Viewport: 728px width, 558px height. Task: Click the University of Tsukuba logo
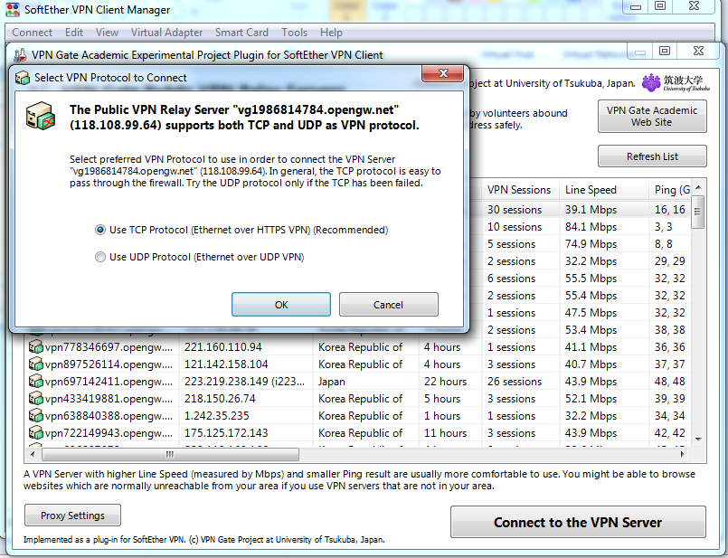[676, 82]
